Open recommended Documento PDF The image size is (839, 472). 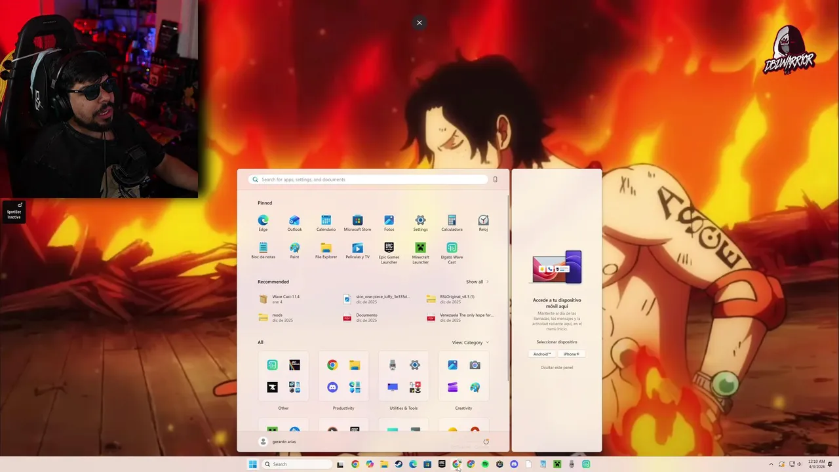[361, 317]
